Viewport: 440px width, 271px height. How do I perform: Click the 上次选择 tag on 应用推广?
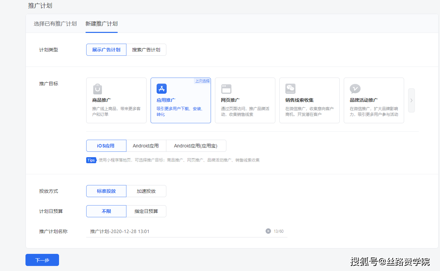[203, 81]
